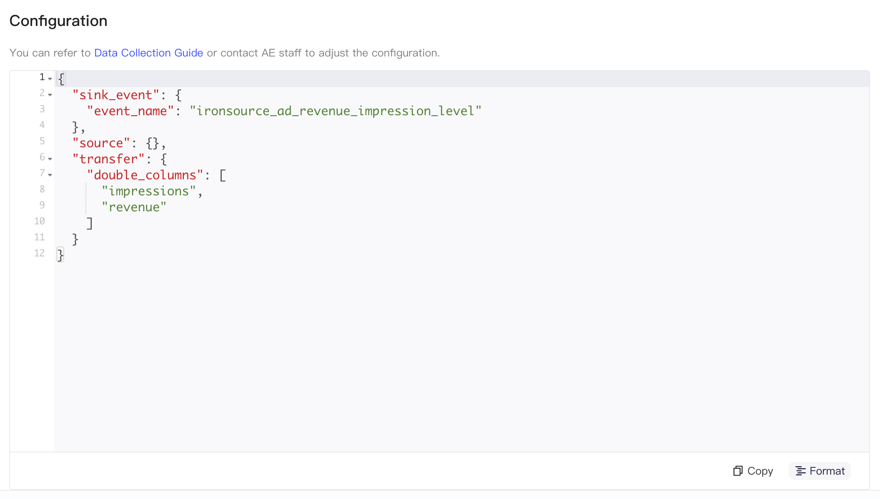Click the "impressions" array value

click(x=149, y=191)
